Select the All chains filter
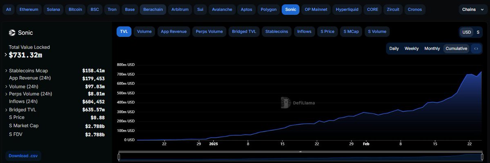 tap(9, 9)
